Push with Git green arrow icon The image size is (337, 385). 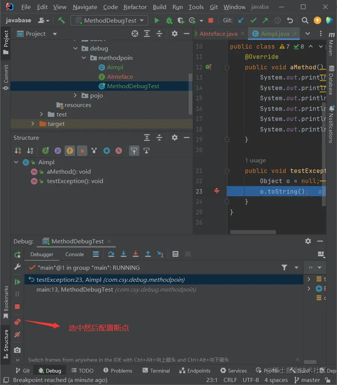[265, 20]
